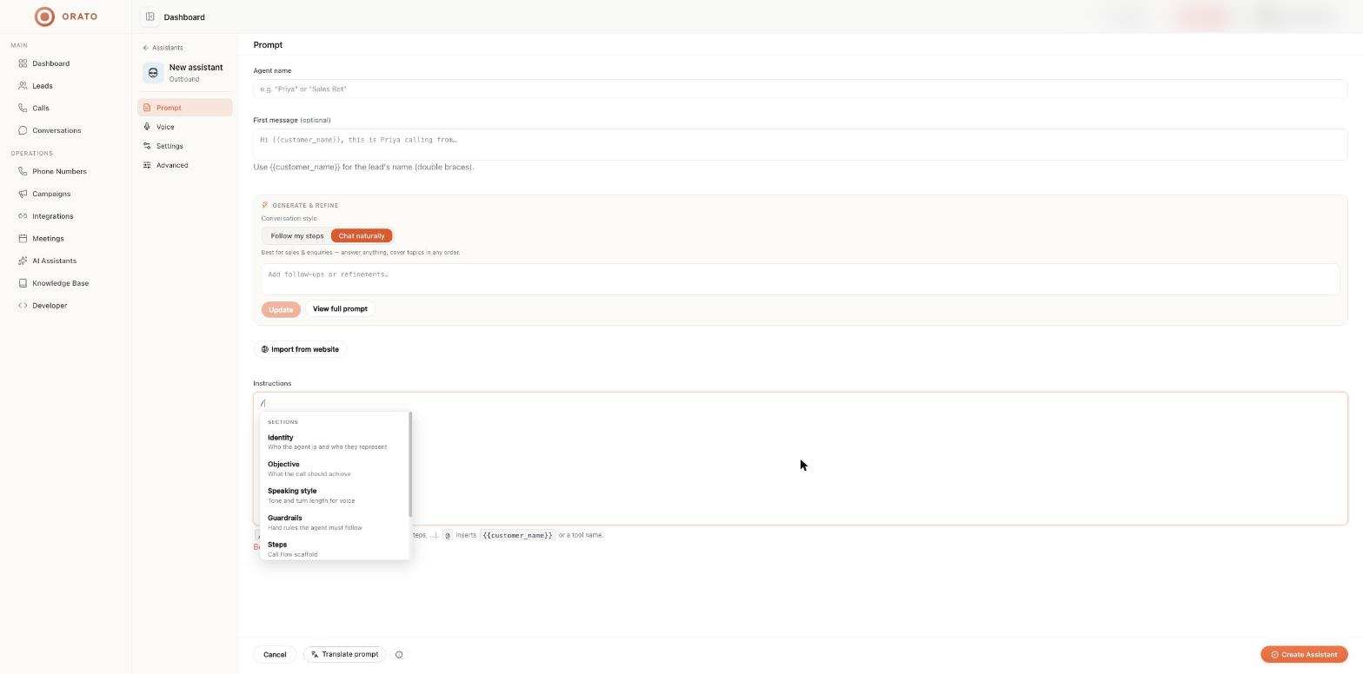Viewport: 1363px width, 674px height.
Task: Select the Chat naturally style
Action: click(x=362, y=236)
